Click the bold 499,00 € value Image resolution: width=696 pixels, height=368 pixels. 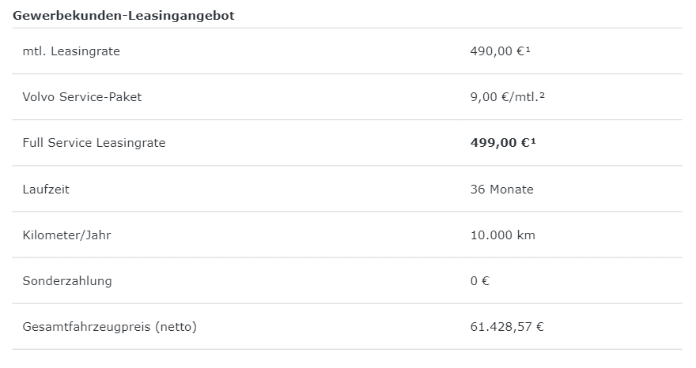tap(500, 143)
